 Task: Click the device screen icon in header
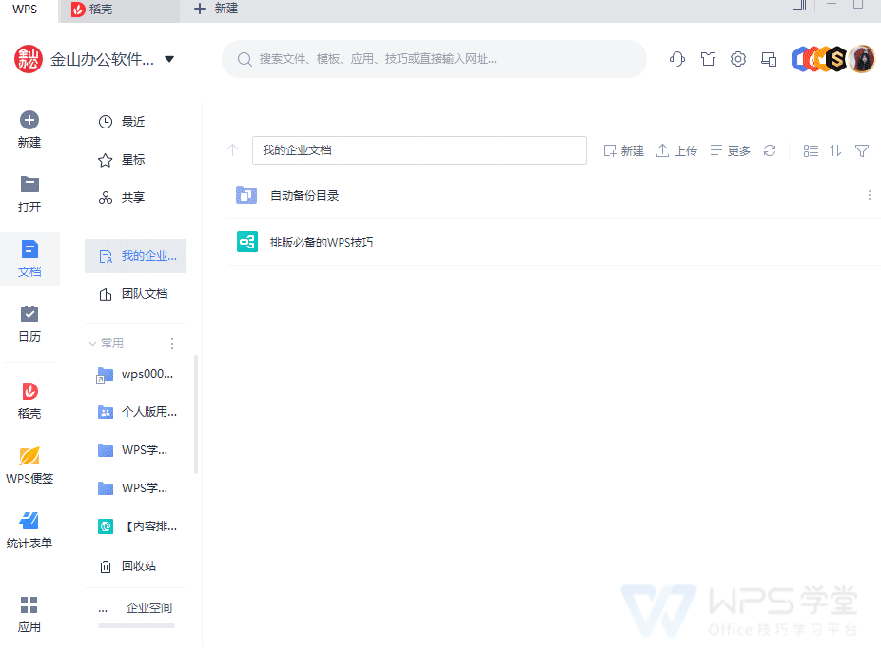pos(769,58)
